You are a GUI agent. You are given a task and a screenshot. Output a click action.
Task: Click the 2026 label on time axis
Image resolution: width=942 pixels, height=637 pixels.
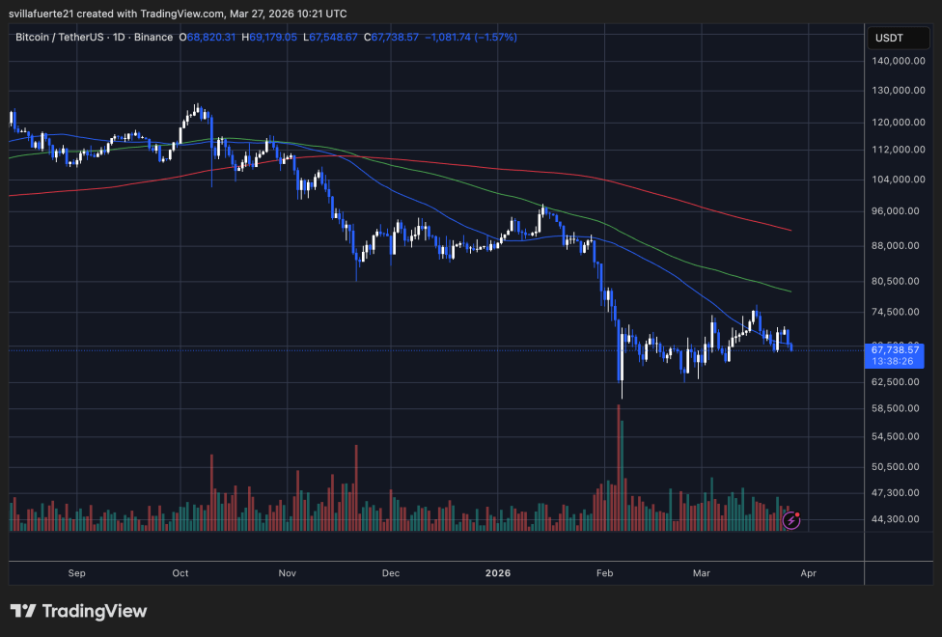pos(498,572)
